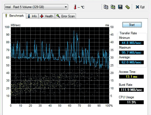Click the Average transfer rate value field
The width and height of the screenshot is (151, 115).
pyautogui.click(x=131, y=62)
